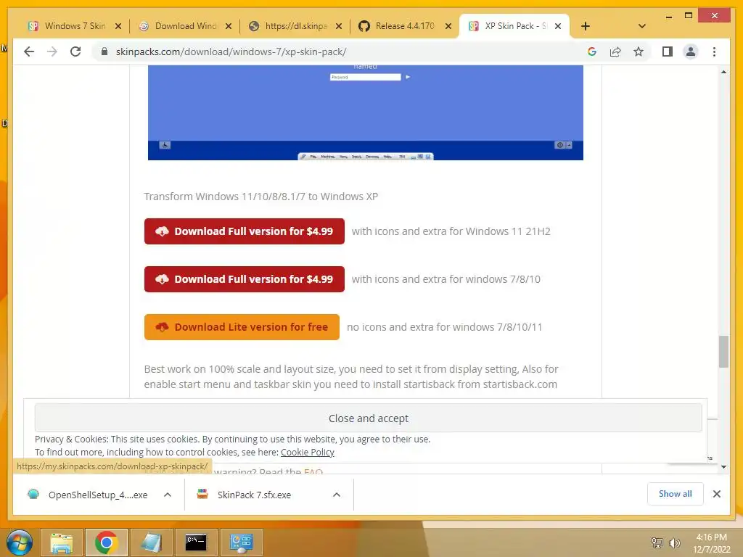
Task: Download Lite version for free
Action: click(242, 327)
